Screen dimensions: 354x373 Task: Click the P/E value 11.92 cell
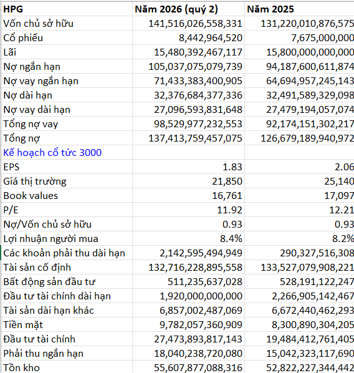pyautogui.click(x=189, y=210)
